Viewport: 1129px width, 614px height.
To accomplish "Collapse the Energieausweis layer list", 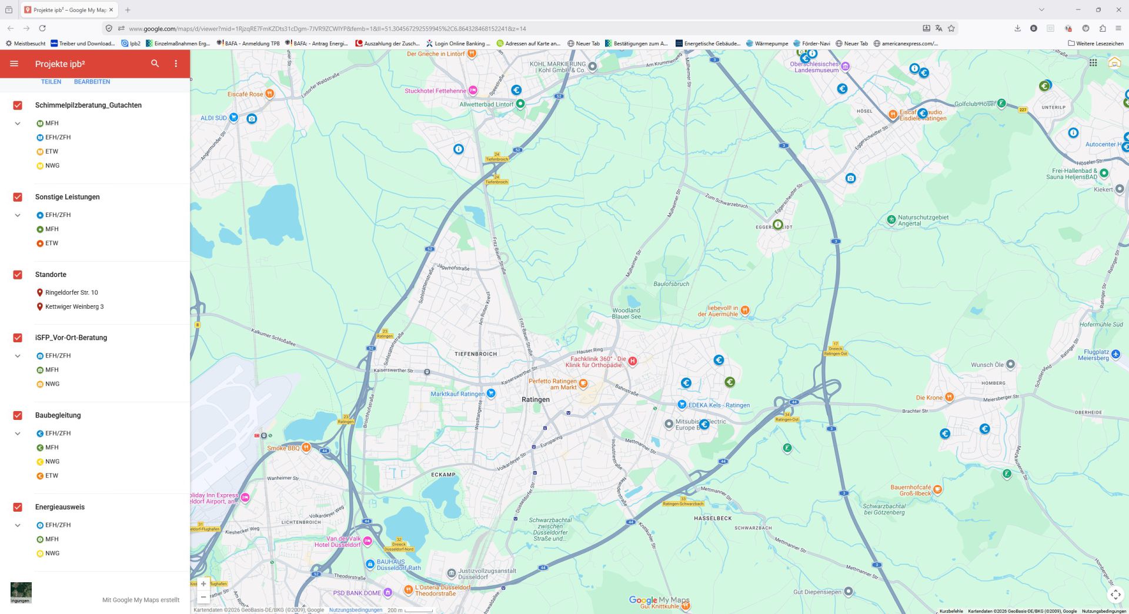I will [x=18, y=525].
